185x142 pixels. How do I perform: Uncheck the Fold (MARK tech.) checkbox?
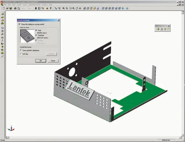pyautogui.click(x=36, y=30)
